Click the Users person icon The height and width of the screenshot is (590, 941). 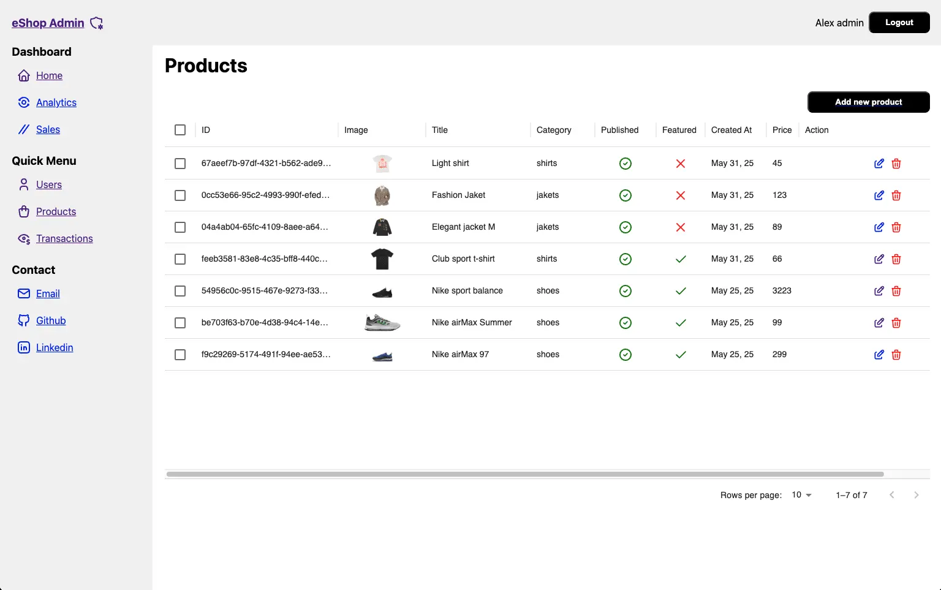pos(23,184)
